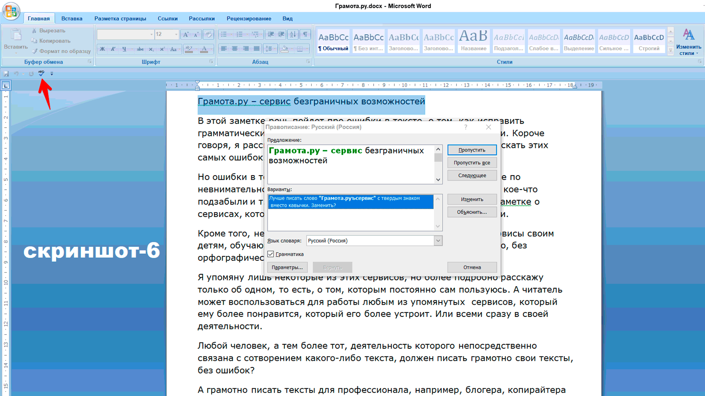Click the Изменить button in spelling dialog

coord(472,199)
